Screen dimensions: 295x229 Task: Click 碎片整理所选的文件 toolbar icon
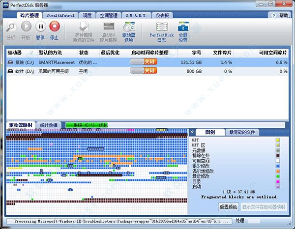pyautogui.click(x=84, y=27)
